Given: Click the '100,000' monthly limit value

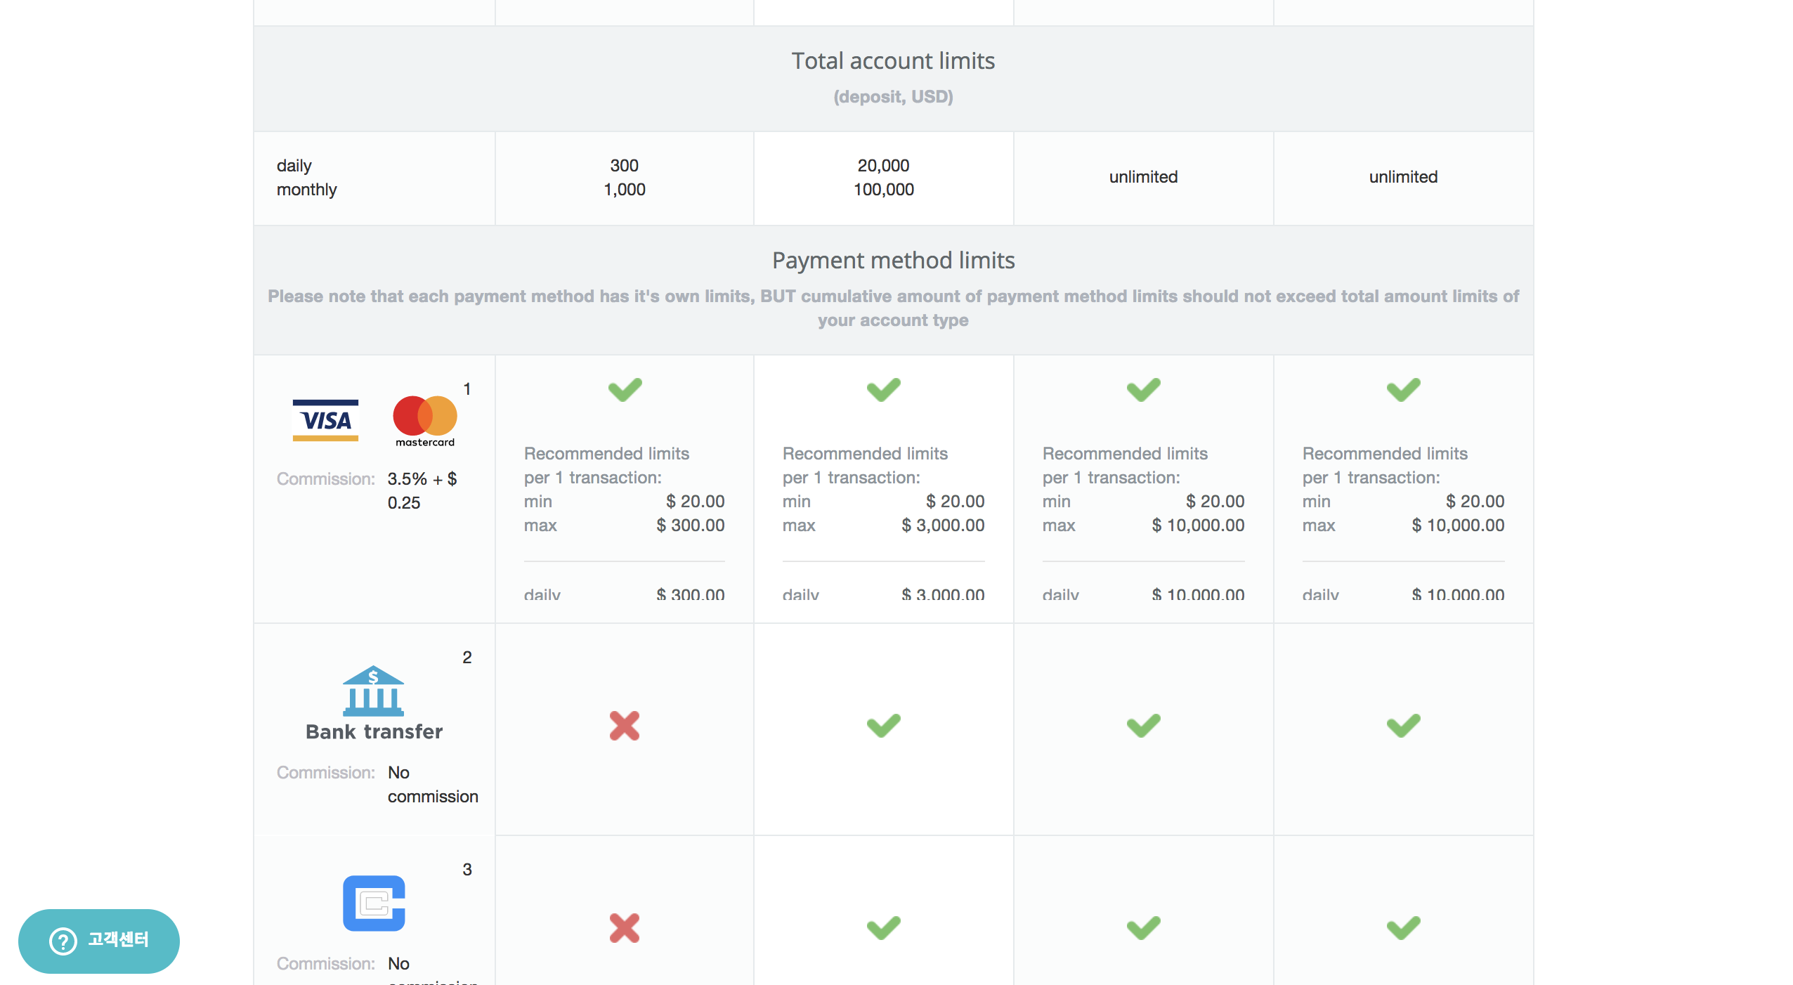Looking at the screenshot, I should point(883,190).
